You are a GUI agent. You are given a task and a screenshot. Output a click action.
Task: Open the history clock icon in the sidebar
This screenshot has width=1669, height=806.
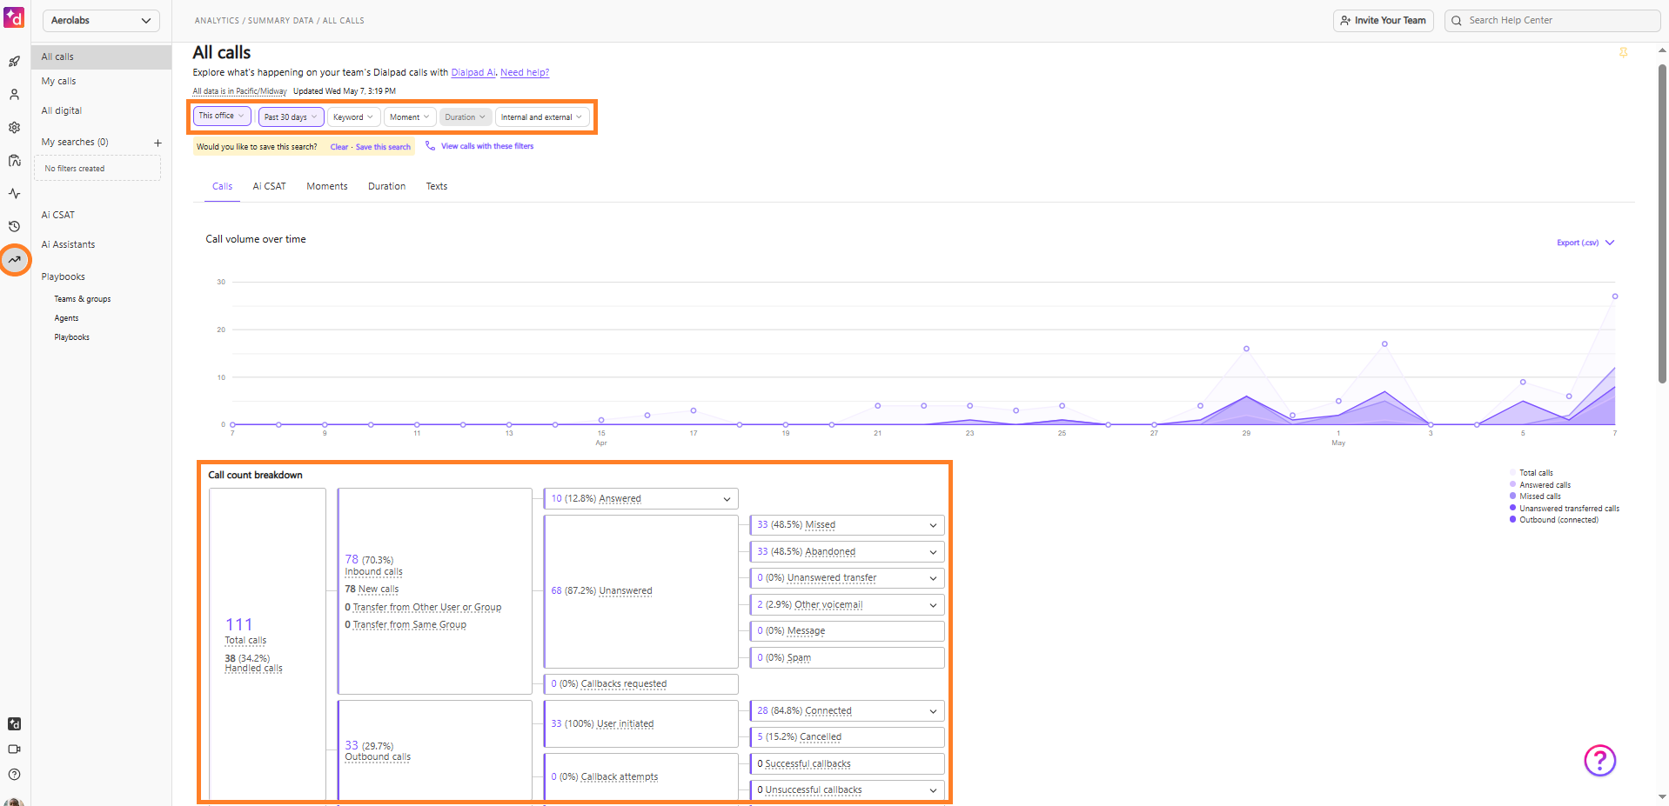pos(14,226)
